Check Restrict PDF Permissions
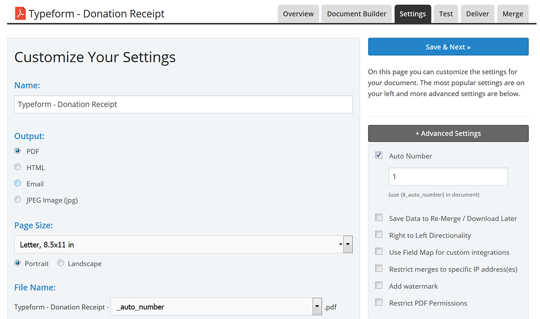The height and width of the screenshot is (319, 540). click(x=379, y=302)
